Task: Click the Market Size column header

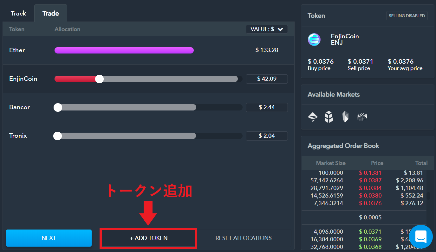Action: point(331,163)
